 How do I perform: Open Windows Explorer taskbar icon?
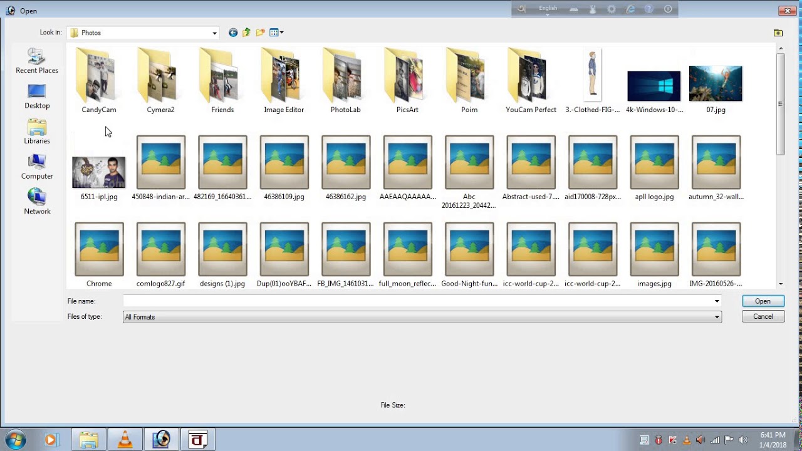click(88, 440)
